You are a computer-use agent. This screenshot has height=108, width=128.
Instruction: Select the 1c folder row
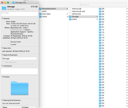113,35
